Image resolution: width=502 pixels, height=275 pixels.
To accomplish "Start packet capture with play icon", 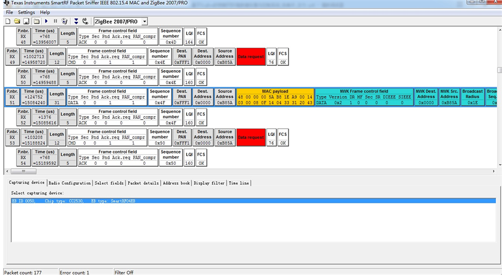I will [x=47, y=21].
